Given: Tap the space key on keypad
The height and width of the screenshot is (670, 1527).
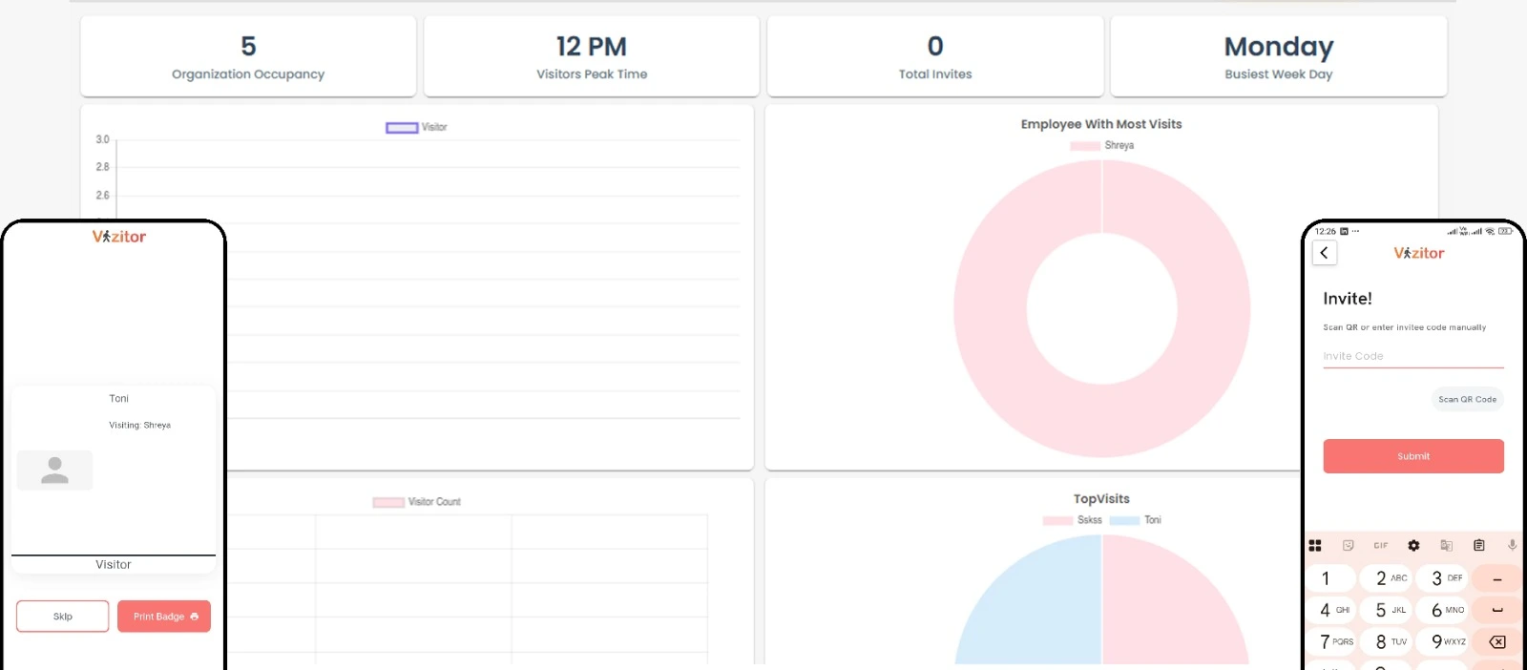Looking at the screenshot, I should coord(1497,610).
